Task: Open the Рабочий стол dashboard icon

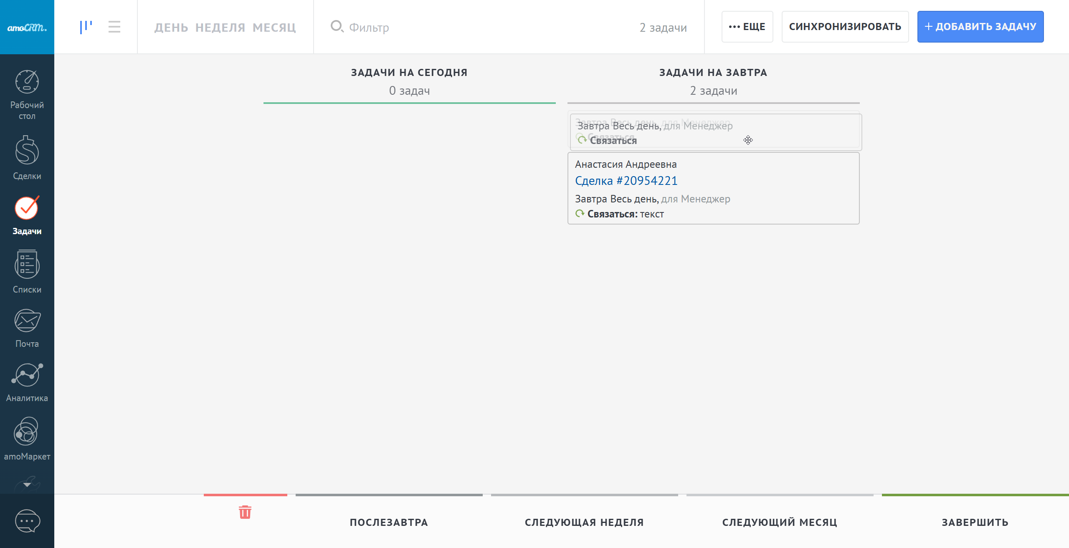Action: pyautogui.click(x=27, y=82)
